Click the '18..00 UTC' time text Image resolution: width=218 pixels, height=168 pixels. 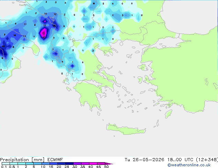click(180, 160)
